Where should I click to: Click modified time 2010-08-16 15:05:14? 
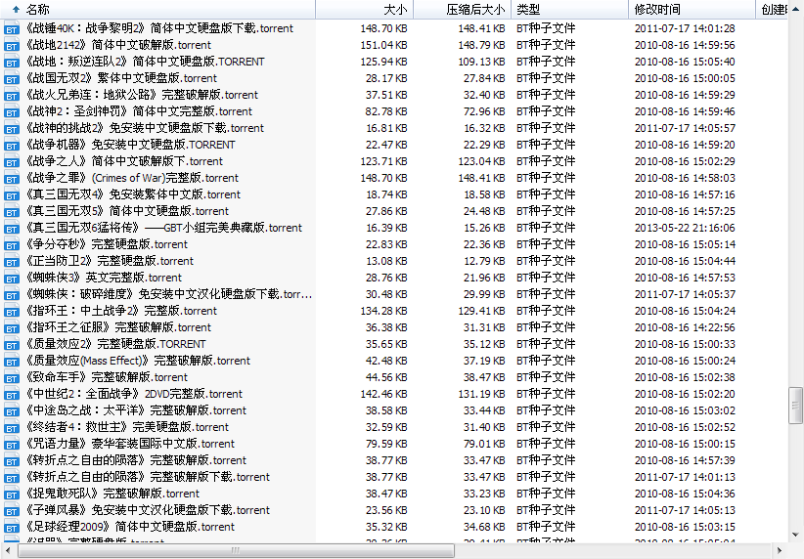click(685, 244)
